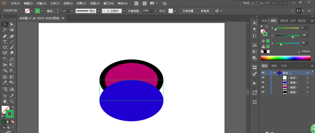Open the stroke weight dropdown
The image size is (315, 133).
[72, 11]
